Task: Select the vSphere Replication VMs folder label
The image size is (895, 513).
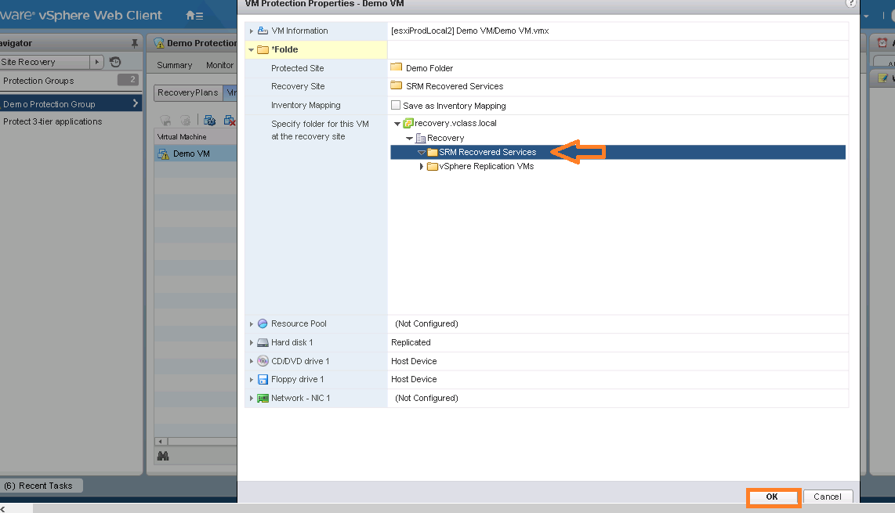Action: click(x=487, y=167)
